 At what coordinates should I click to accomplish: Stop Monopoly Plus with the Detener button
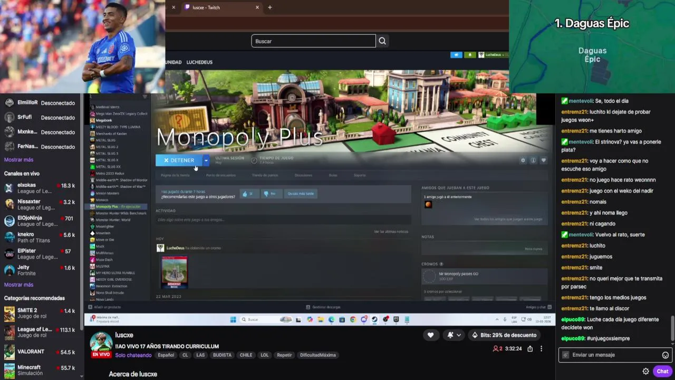click(x=179, y=160)
